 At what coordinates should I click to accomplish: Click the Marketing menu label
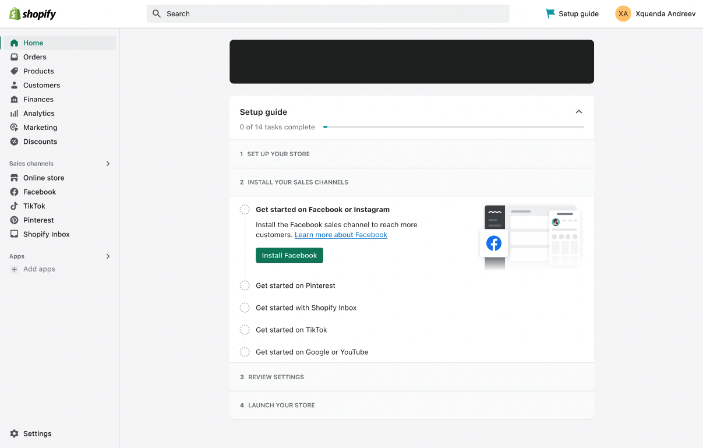pyautogui.click(x=40, y=128)
